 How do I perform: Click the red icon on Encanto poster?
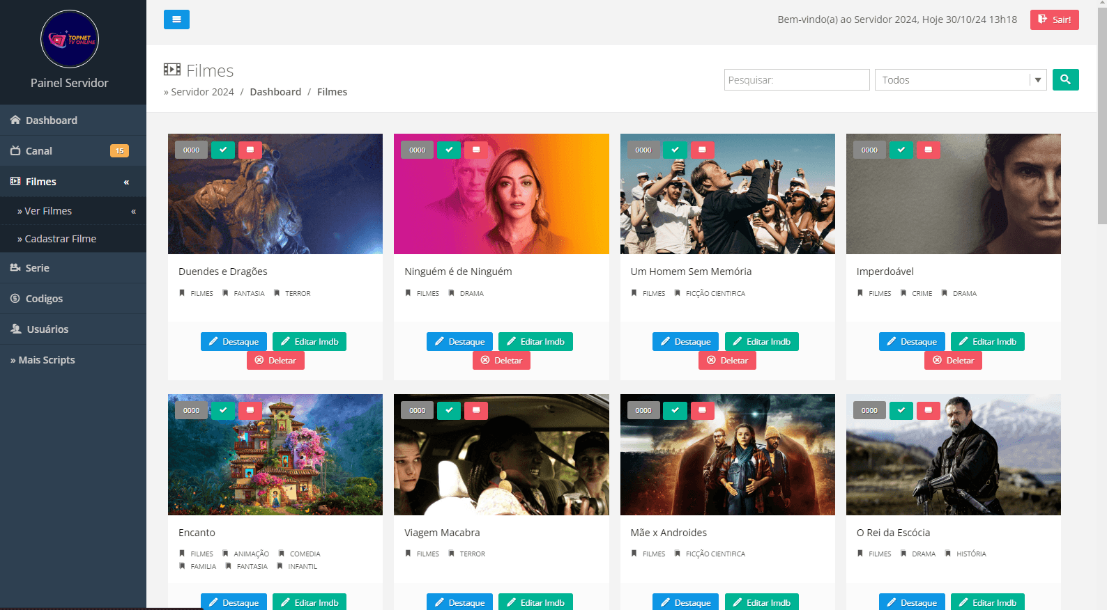pyautogui.click(x=250, y=410)
